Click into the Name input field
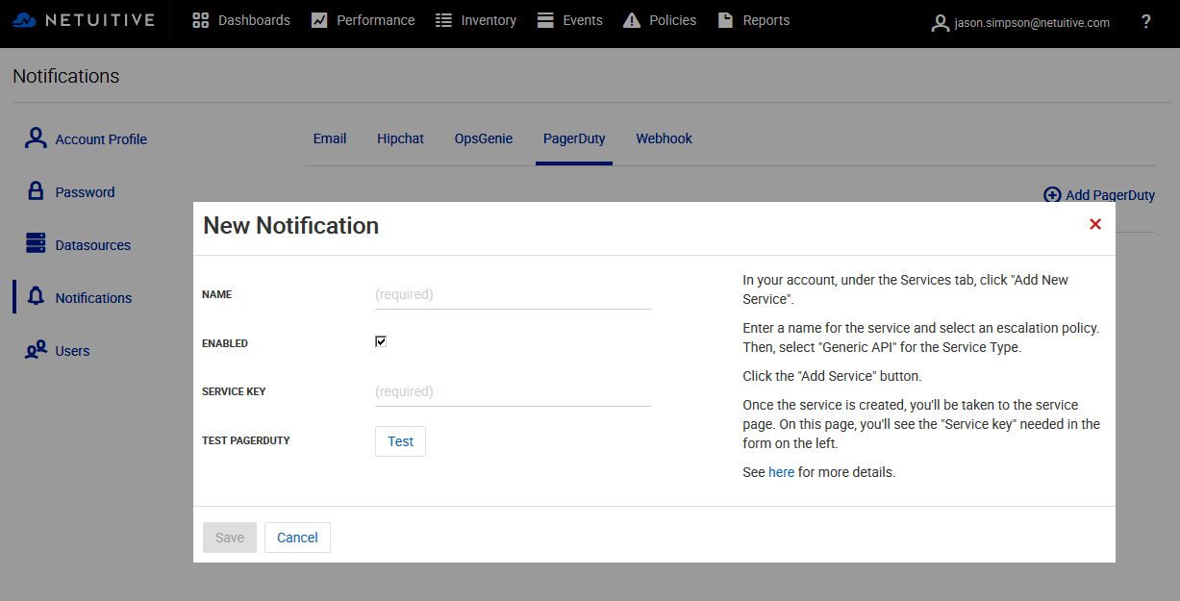 tap(513, 295)
